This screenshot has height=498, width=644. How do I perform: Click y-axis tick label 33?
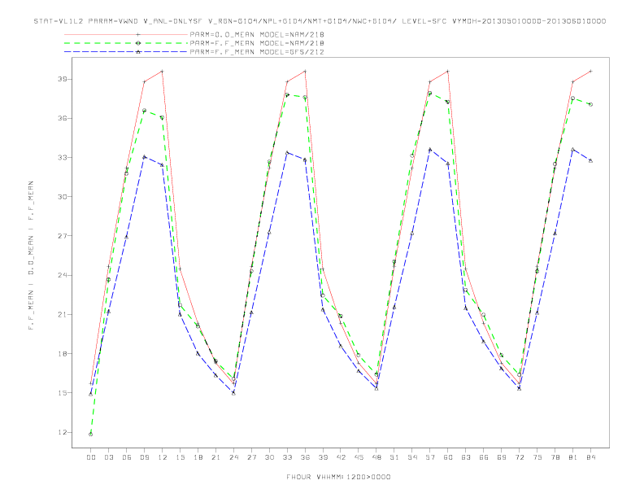coord(62,157)
